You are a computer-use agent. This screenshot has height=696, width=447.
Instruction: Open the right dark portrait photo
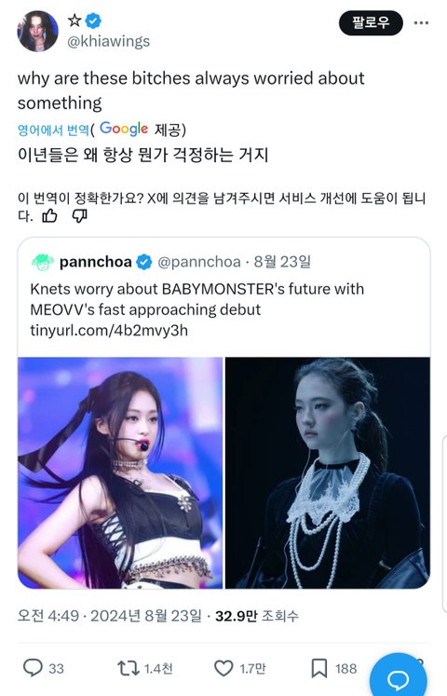click(328, 472)
